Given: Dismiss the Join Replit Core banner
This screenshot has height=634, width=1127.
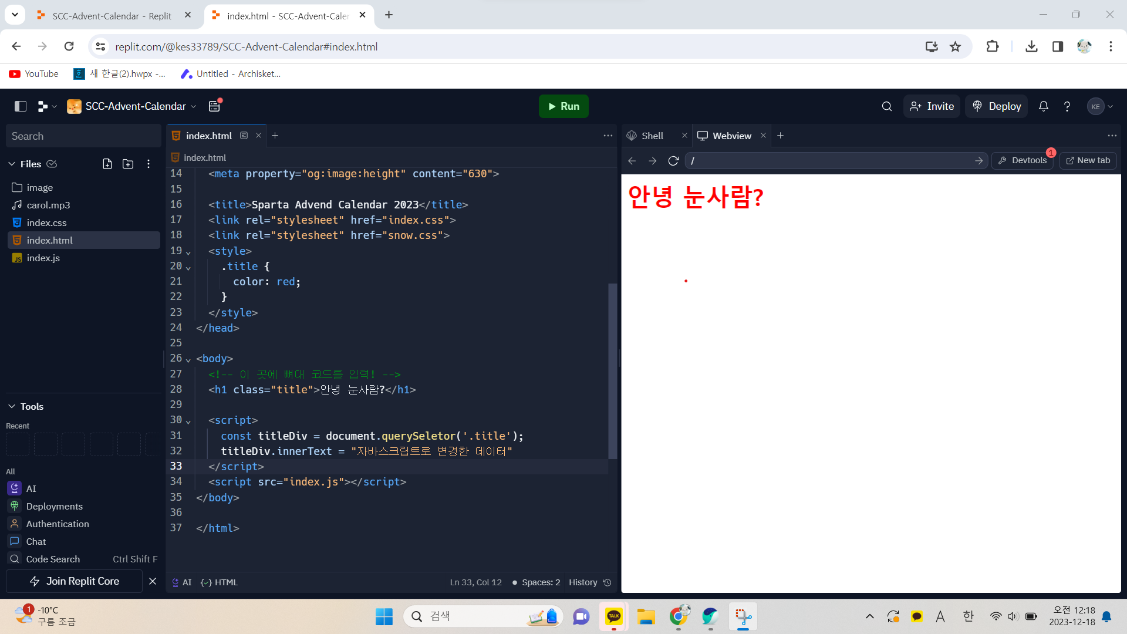Looking at the screenshot, I should (153, 581).
